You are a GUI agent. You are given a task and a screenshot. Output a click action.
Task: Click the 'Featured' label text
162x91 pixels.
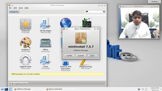click(x=26, y=31)
